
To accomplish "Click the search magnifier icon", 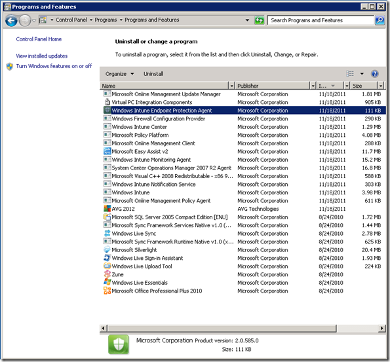I will [380, 20].
